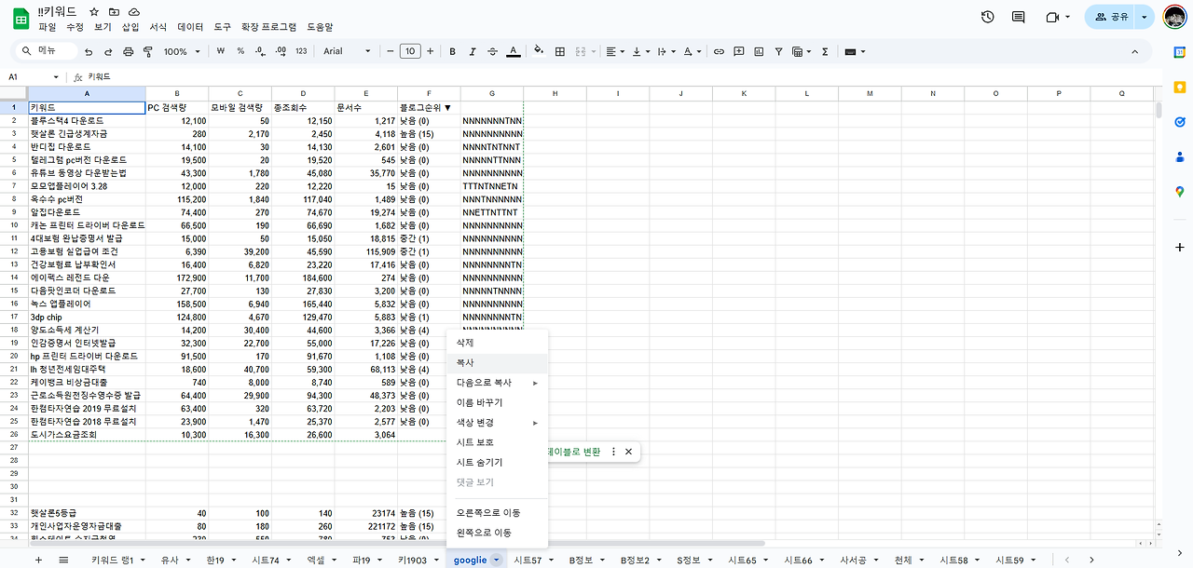Open Google Calendar in the side panel
The height and width of the screenshot is (568, 1193).
tap(1179, 51)
